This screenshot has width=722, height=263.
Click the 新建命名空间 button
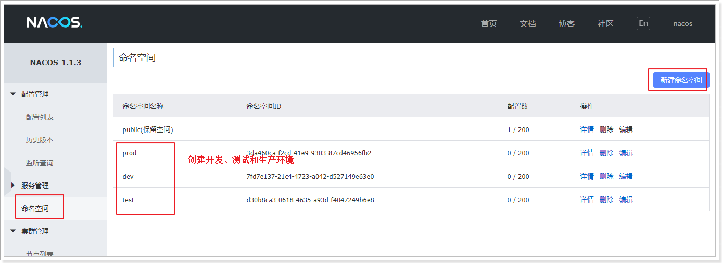click(x=681, y=80)
